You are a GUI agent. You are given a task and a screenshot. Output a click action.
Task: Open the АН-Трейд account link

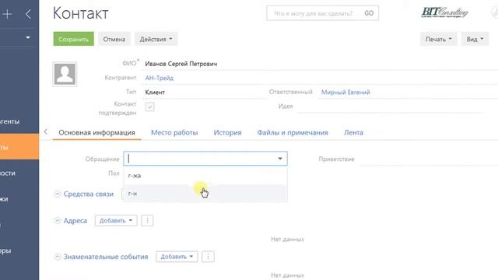[159, 78]
